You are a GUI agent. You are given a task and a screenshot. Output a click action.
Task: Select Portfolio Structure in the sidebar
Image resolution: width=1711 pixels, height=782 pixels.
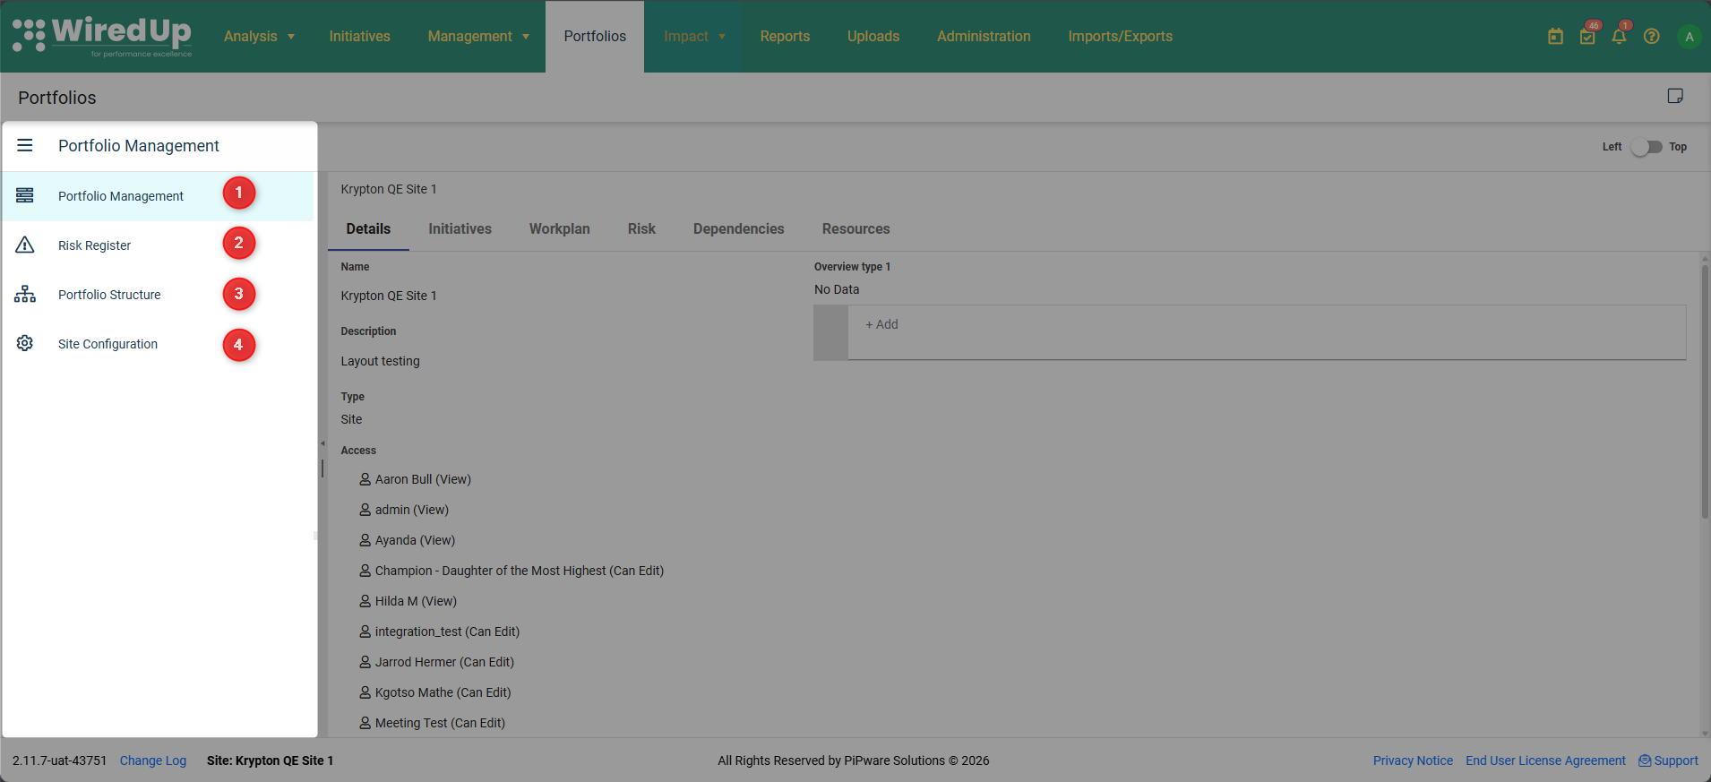tap(158, 295)
